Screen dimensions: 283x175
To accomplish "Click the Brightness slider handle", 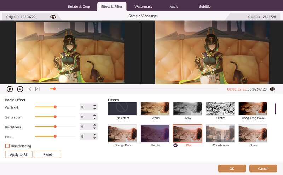I will click(55, 126).
